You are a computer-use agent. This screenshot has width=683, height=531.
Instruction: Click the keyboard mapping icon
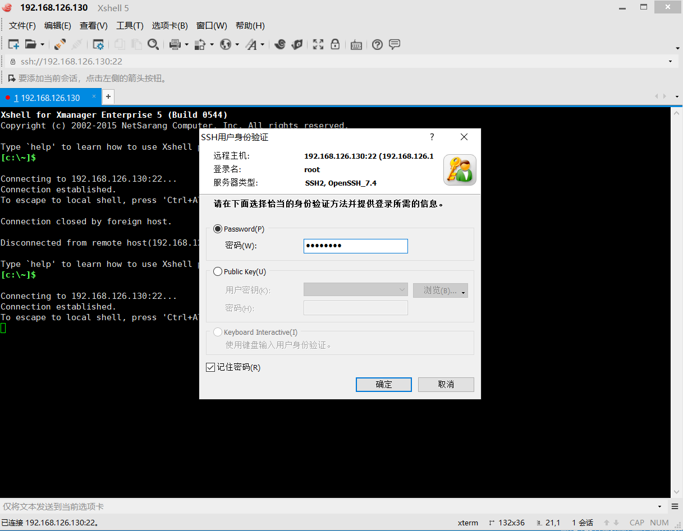pos(356,45)
